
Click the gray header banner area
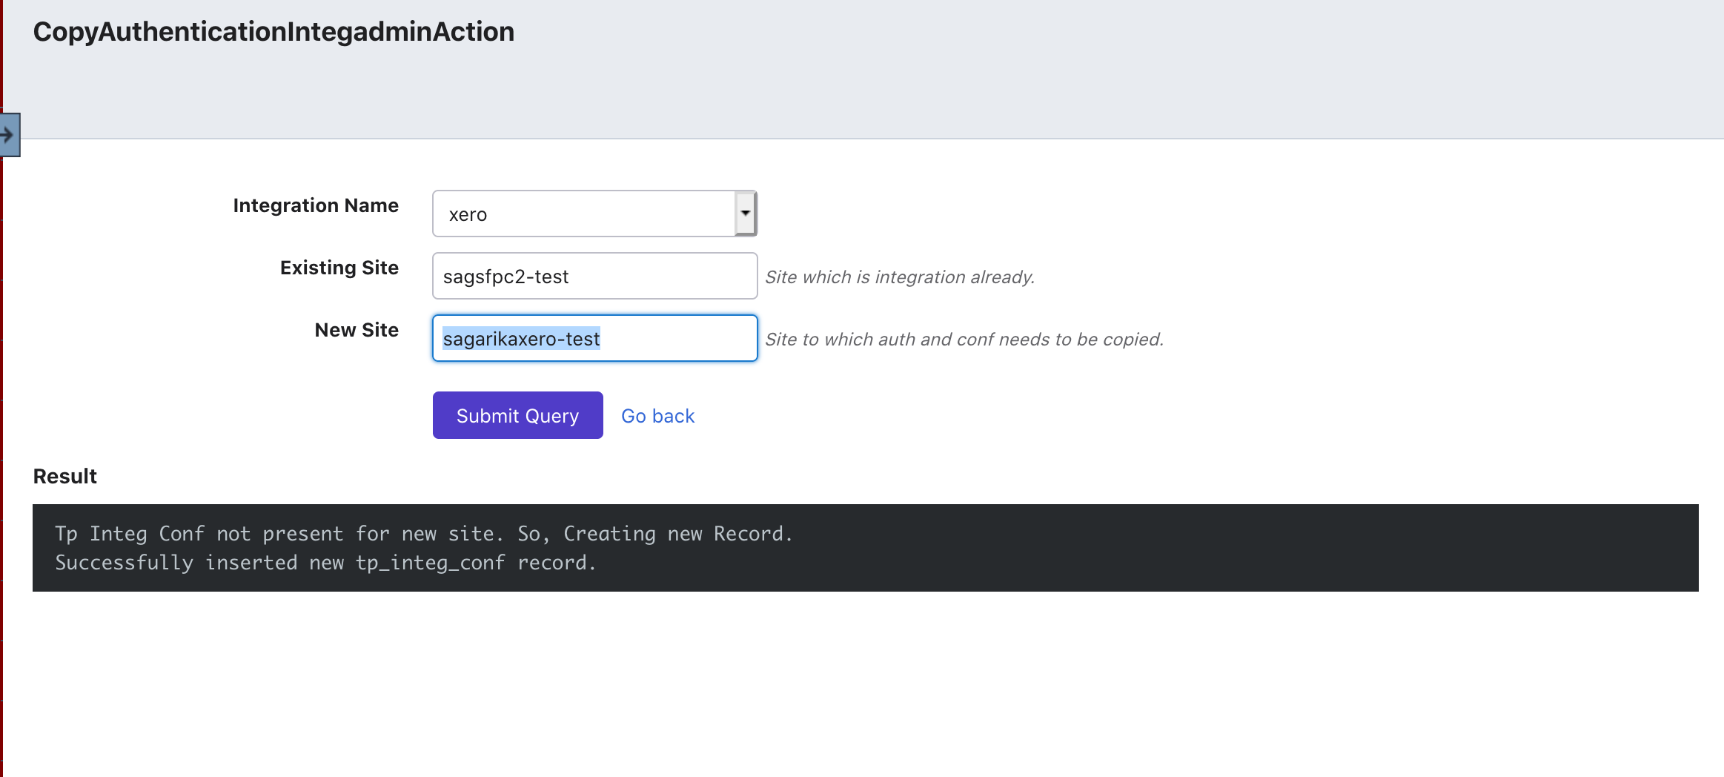[1038, 74]
